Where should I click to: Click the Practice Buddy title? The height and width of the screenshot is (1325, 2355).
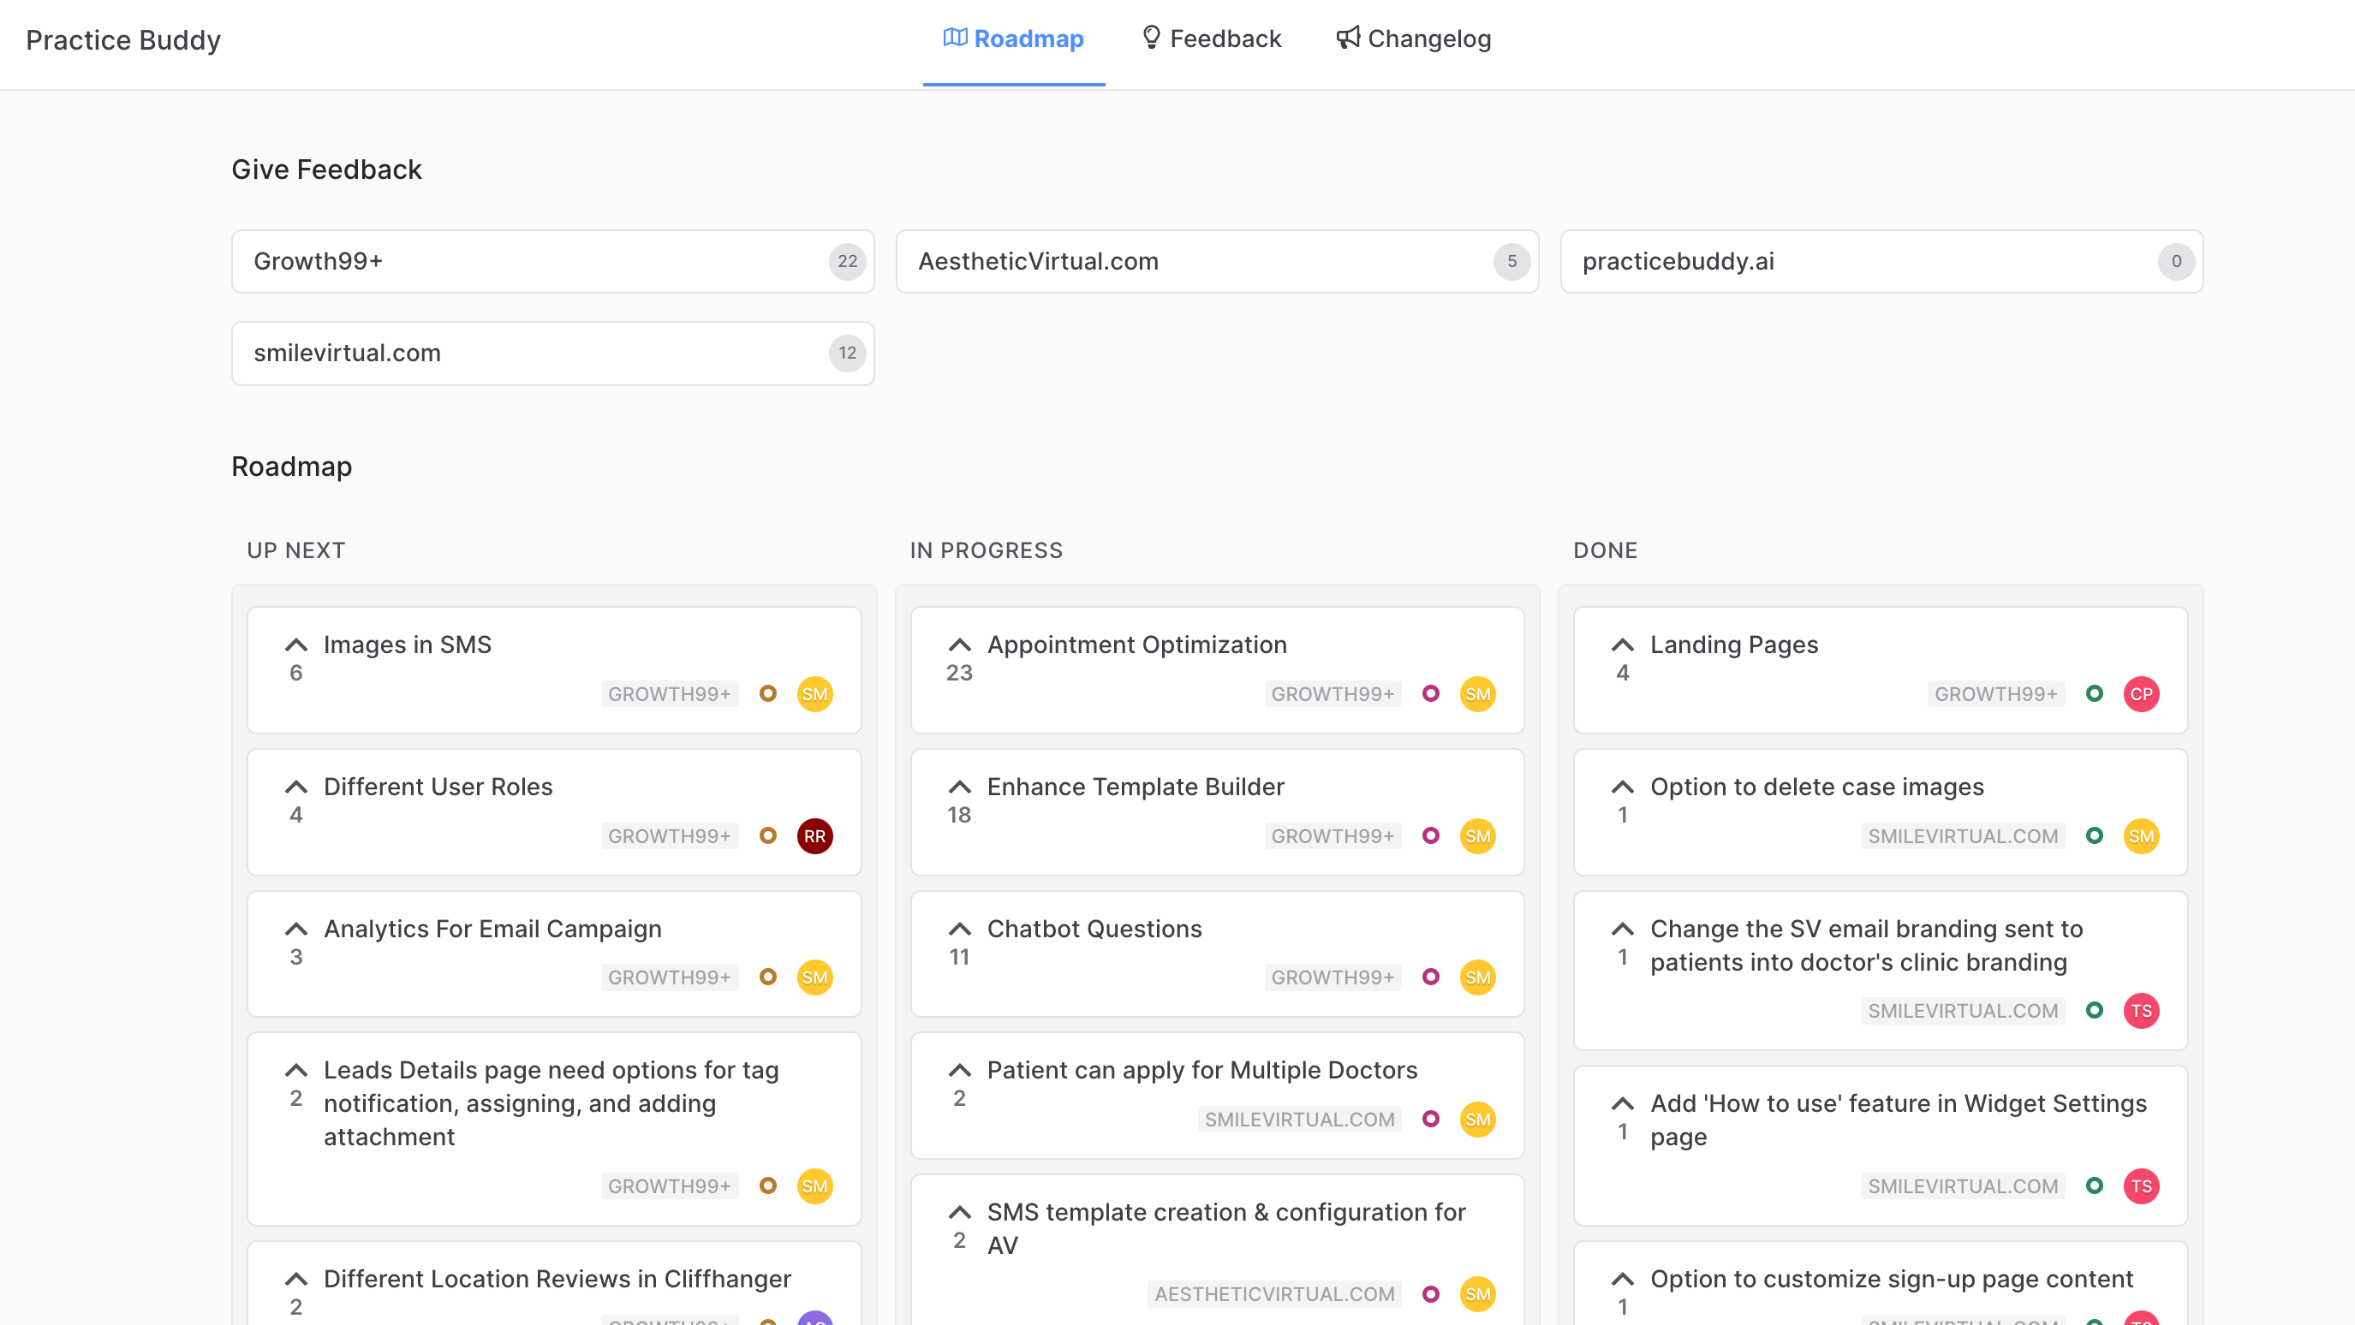click(122, 39)
